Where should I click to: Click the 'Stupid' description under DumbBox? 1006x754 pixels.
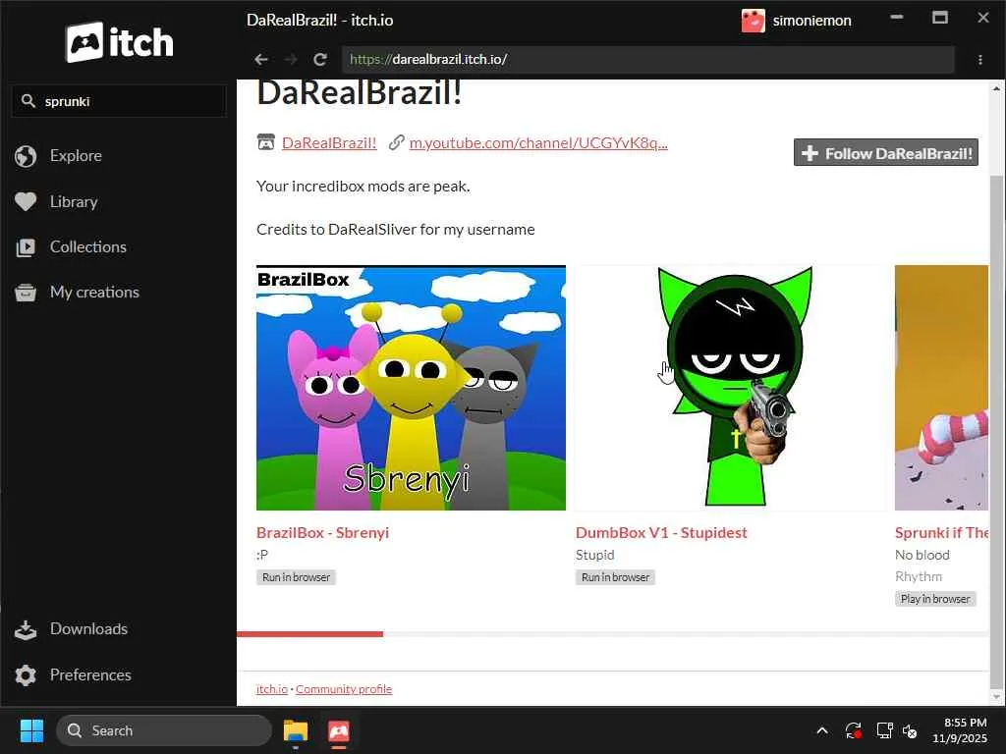594,556
